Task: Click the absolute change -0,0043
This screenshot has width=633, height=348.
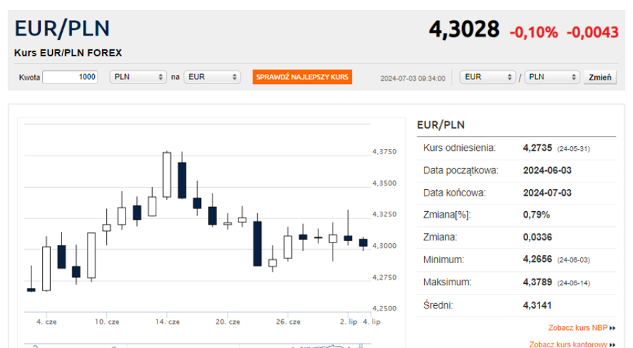Action: coord(592,32)
